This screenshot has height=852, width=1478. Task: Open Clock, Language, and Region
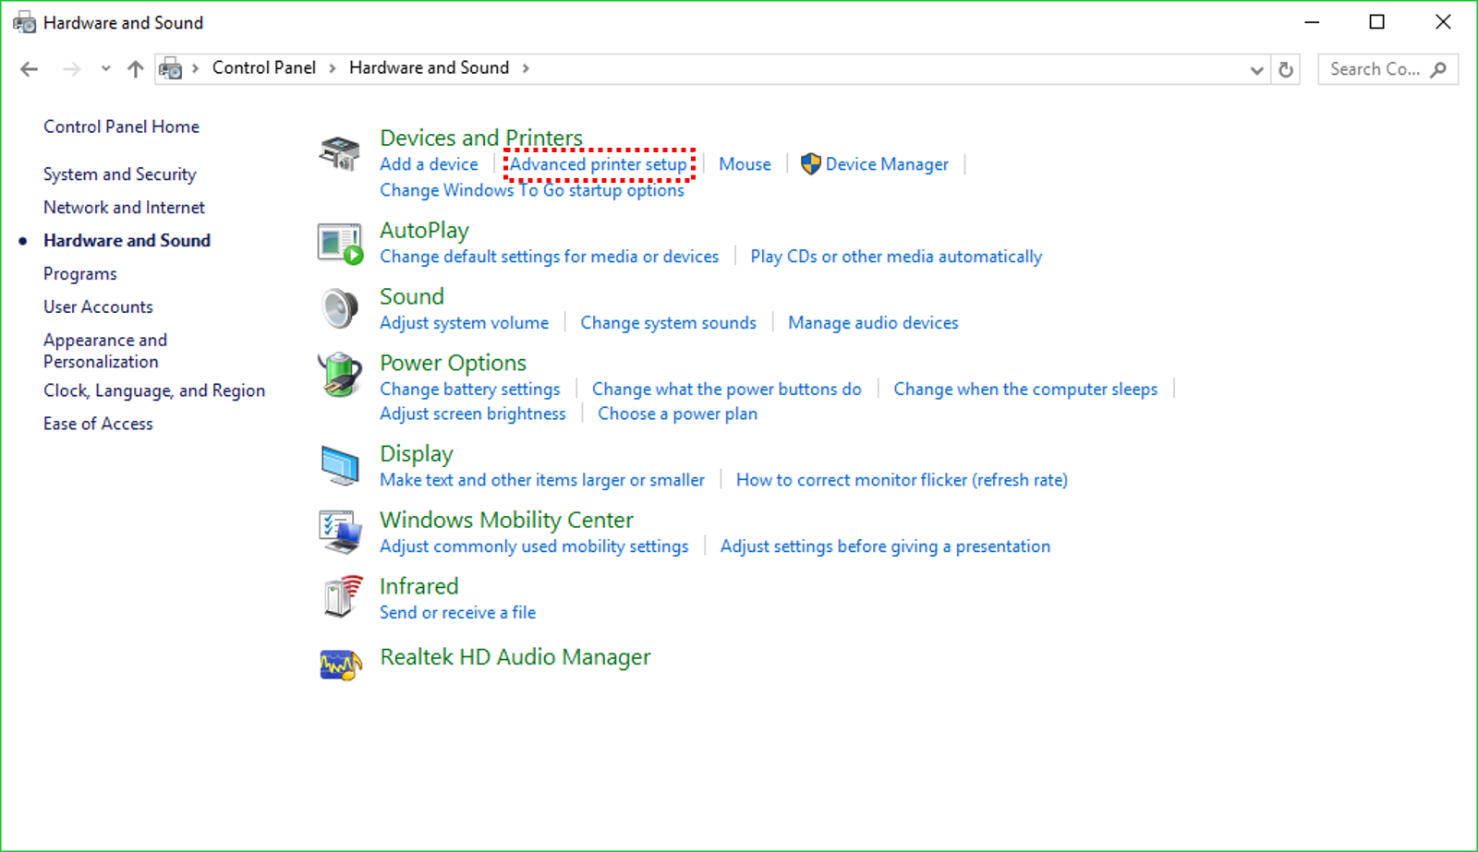[154, 390]
